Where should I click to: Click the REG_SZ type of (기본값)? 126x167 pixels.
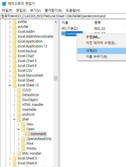100,28
